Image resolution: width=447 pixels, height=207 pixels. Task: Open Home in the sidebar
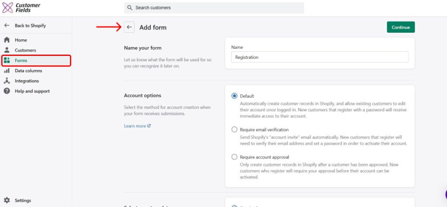click(x=21, y=40)
